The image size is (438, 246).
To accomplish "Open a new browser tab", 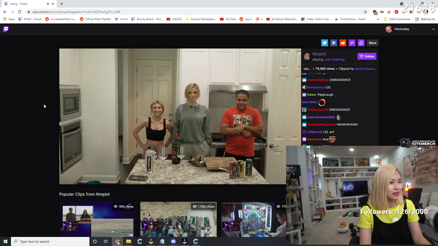I will coord(62,4).
